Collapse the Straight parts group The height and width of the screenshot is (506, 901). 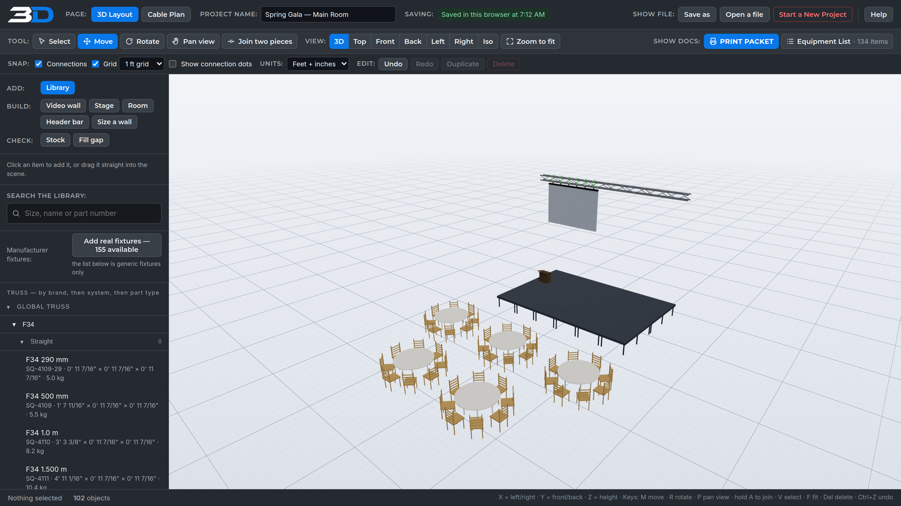click(x=22, y=342)
